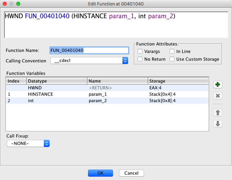The height and width of the screenshot is (180, 232).
Task: Click the Datatype column header
Action: pos(57,81)
